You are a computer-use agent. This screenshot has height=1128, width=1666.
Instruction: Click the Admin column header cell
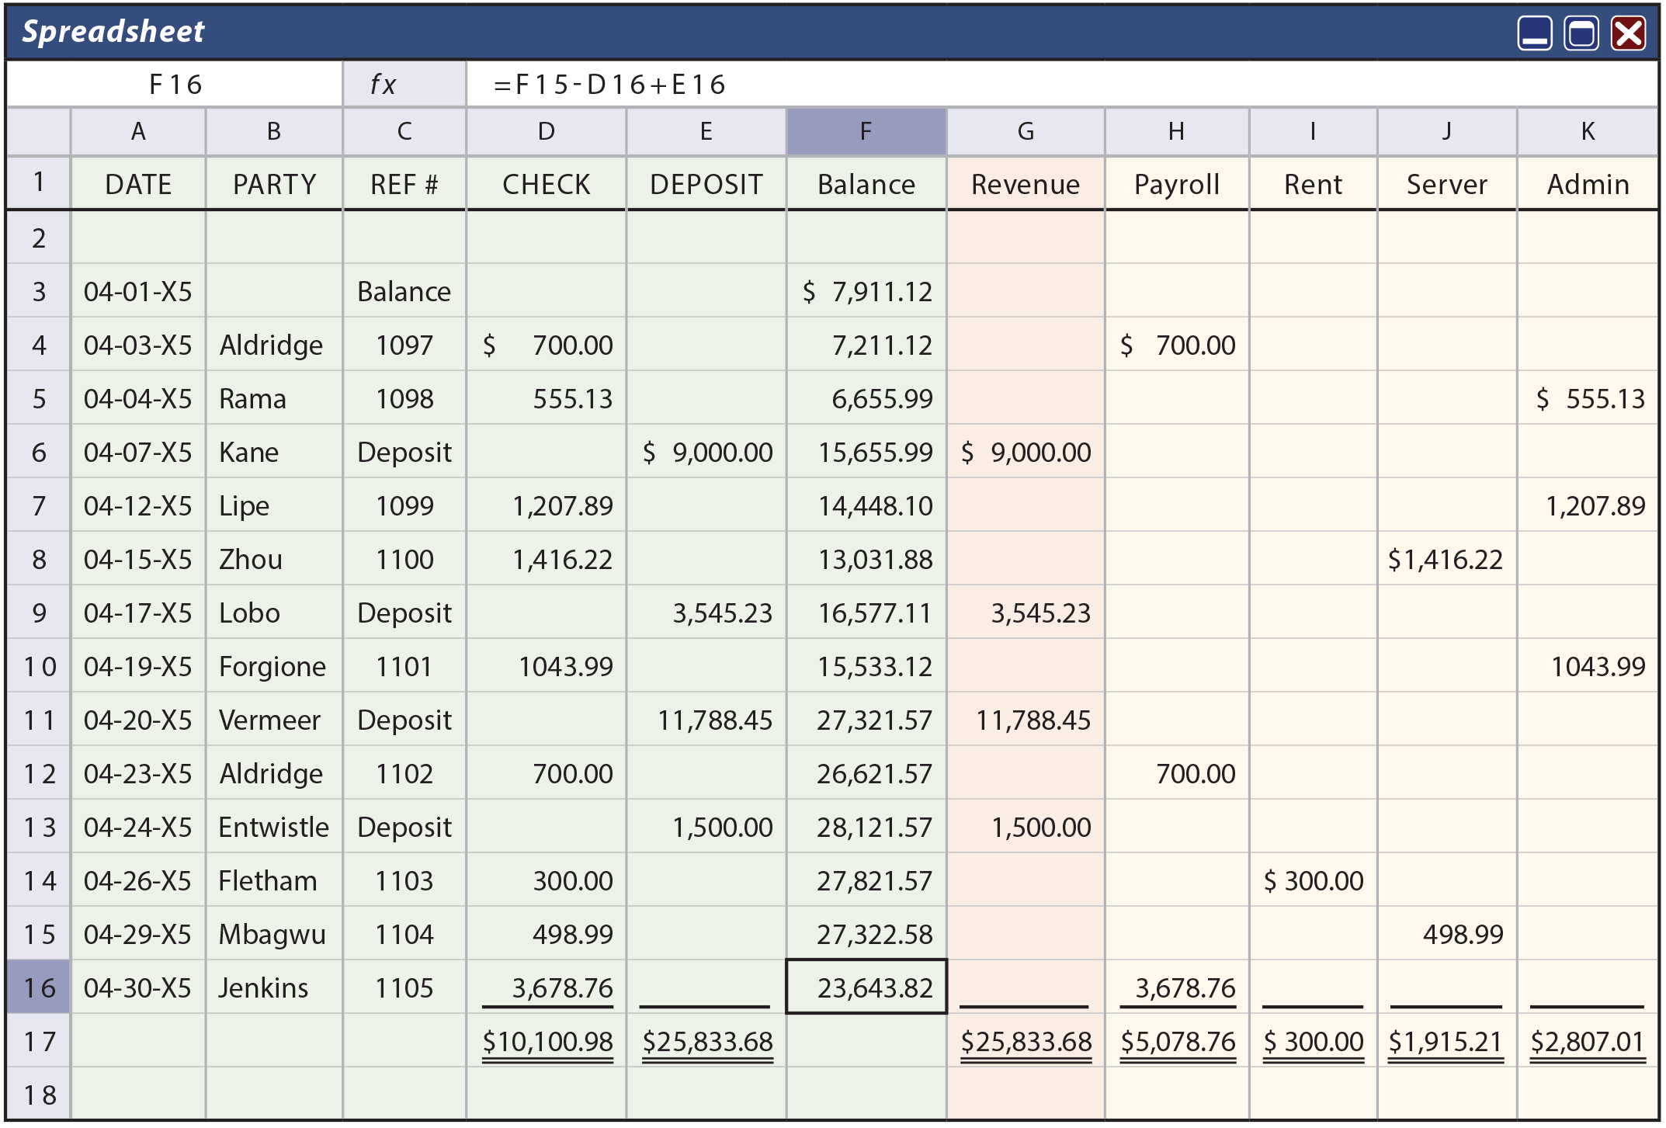pos(1588,184)
